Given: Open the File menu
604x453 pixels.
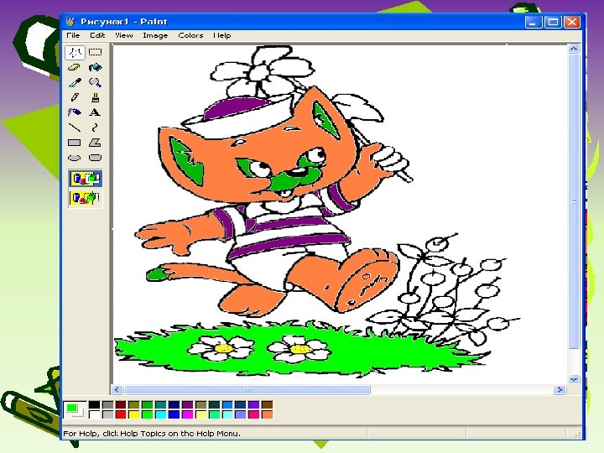Looking at the screenshot, I should click(x=73, y=35).
